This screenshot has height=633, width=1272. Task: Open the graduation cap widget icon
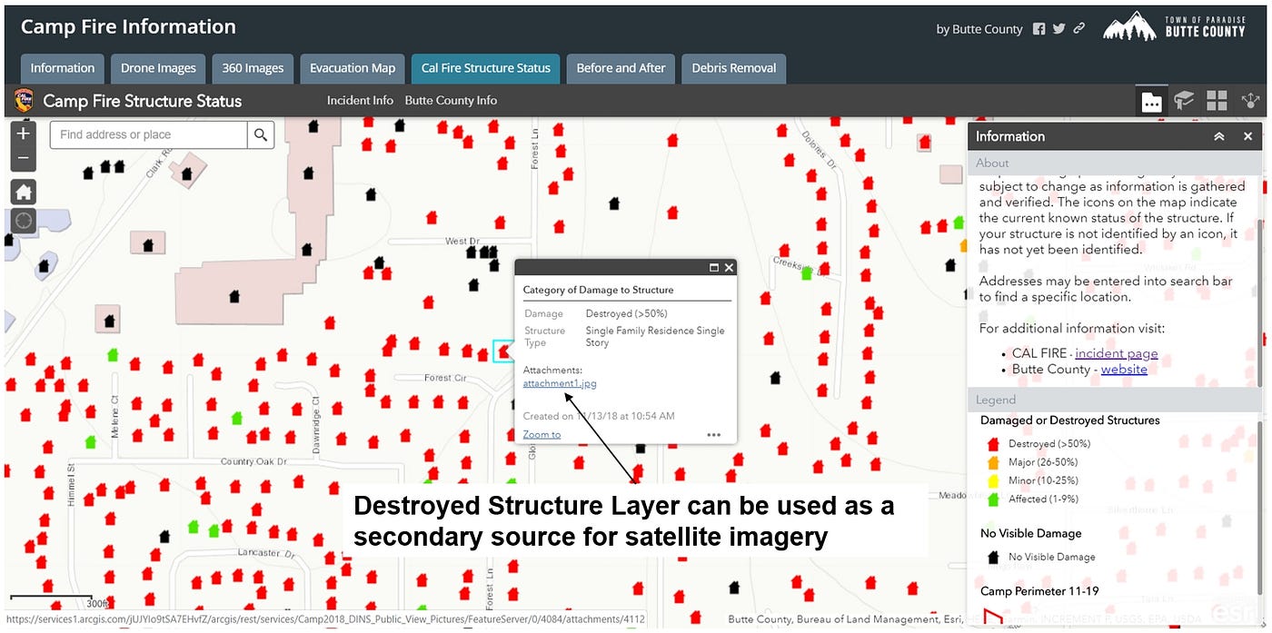point(1184,101)
